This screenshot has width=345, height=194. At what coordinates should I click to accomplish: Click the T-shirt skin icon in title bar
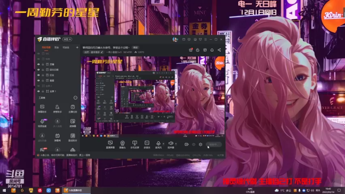tap(200, 39)
